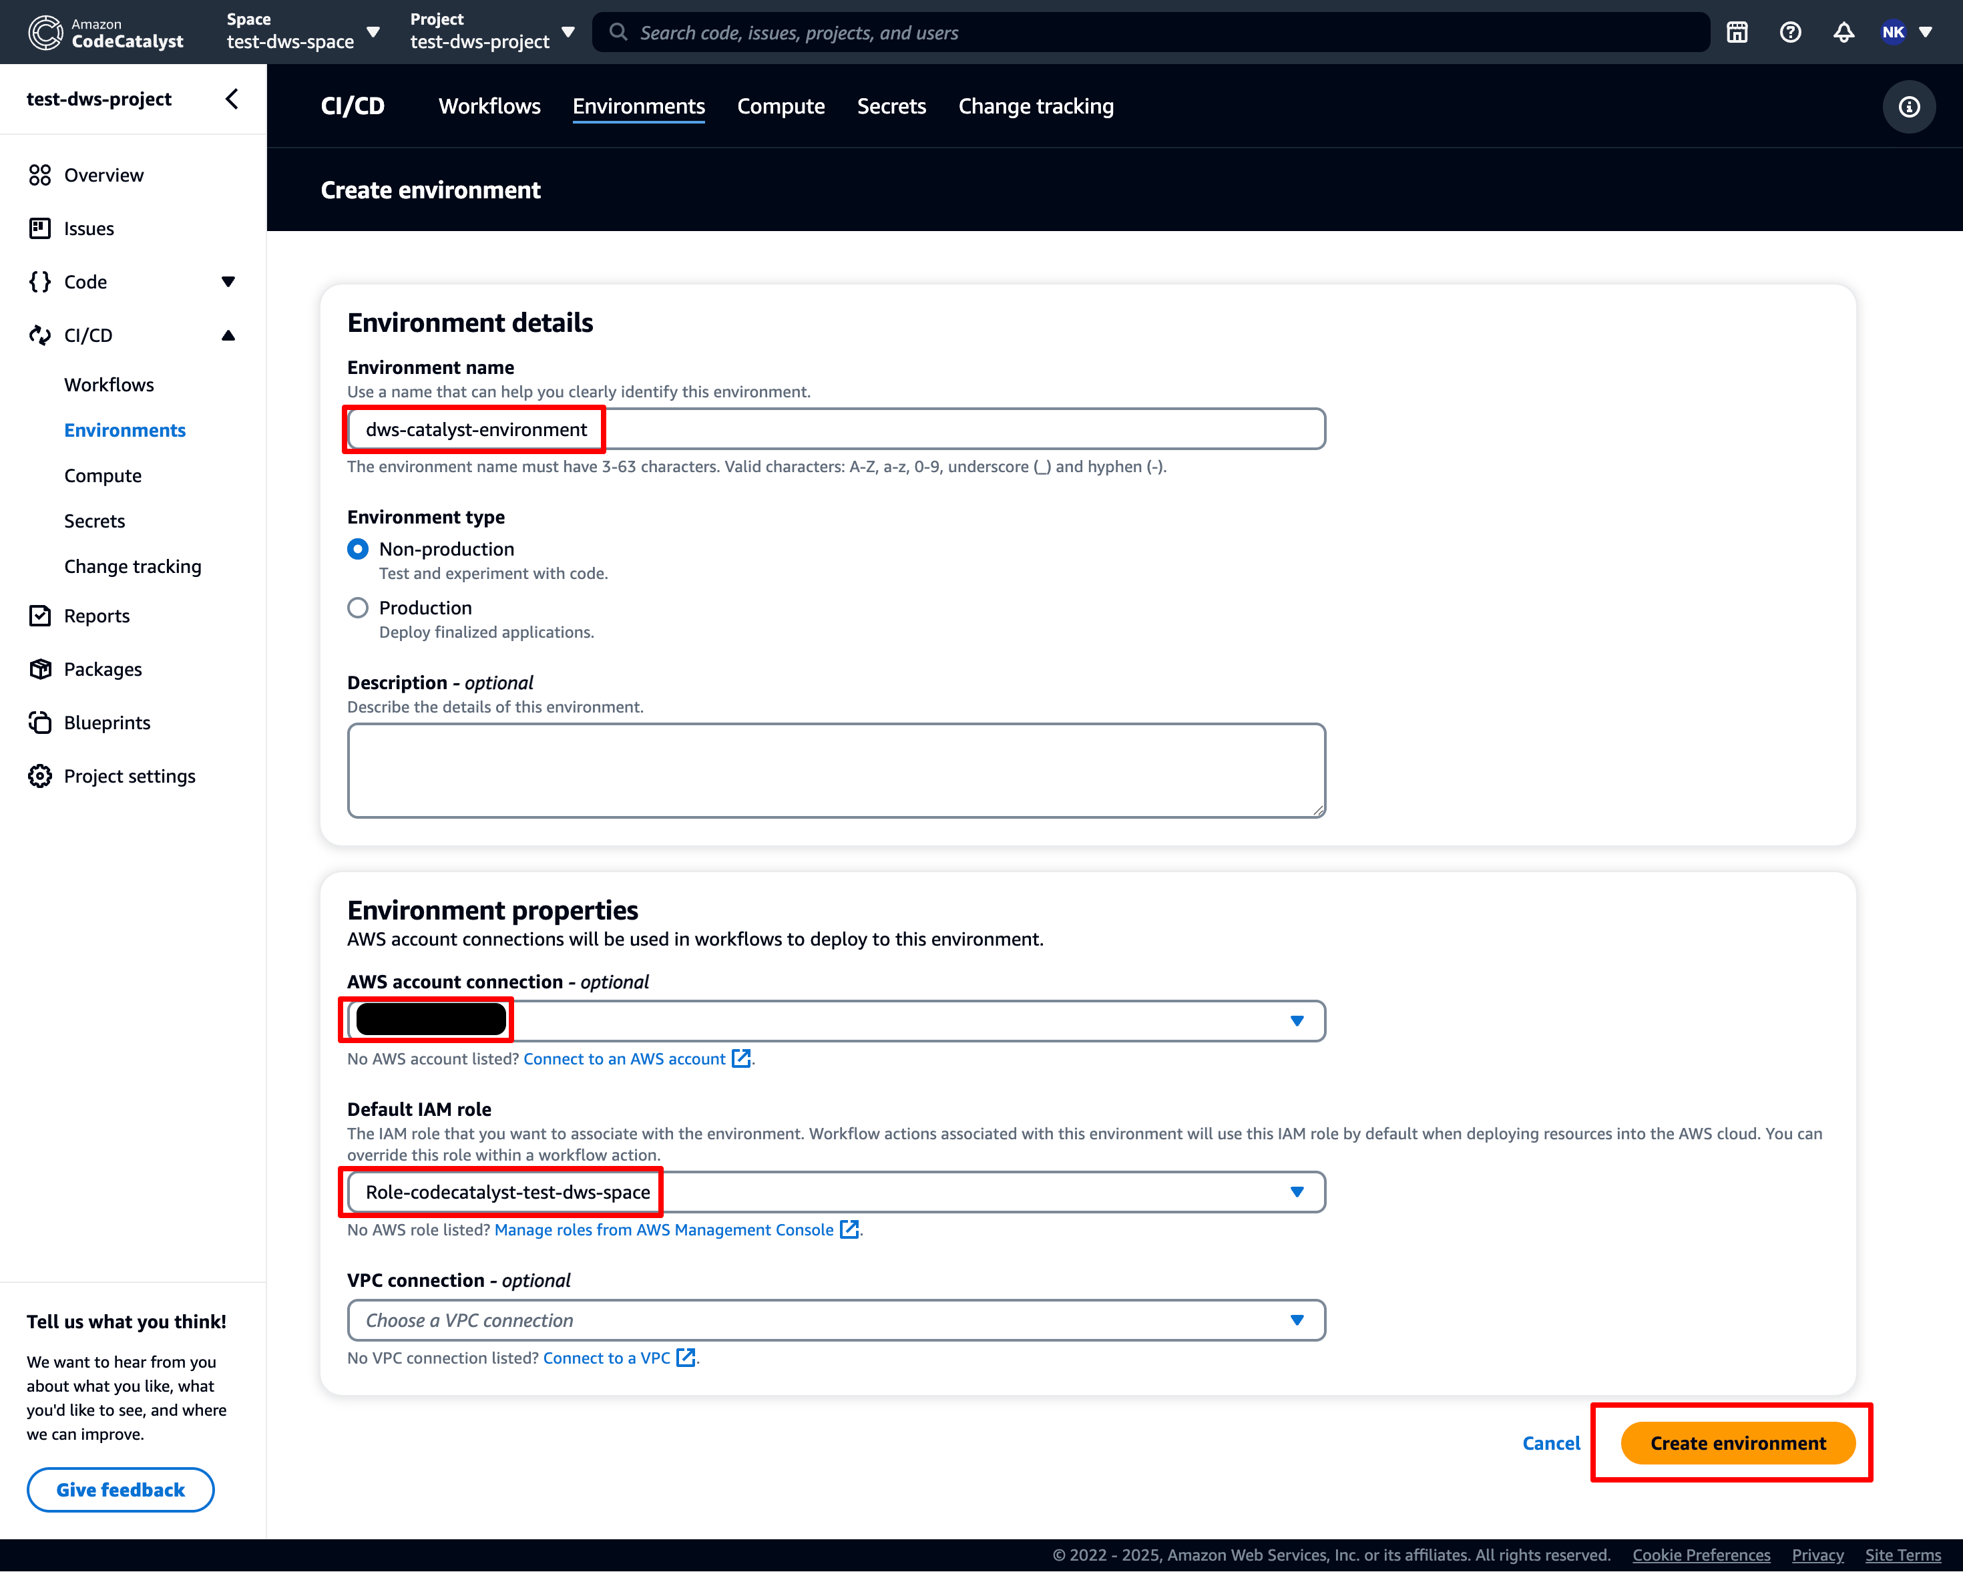Click the Description text area

836,771
